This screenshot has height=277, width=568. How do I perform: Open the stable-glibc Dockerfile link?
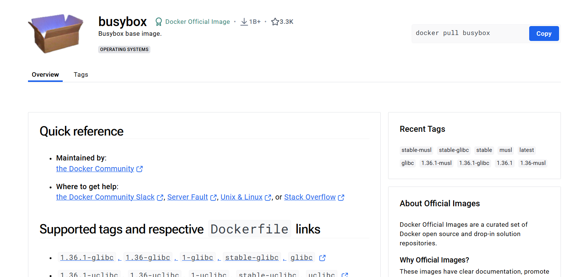click(252, 257)
